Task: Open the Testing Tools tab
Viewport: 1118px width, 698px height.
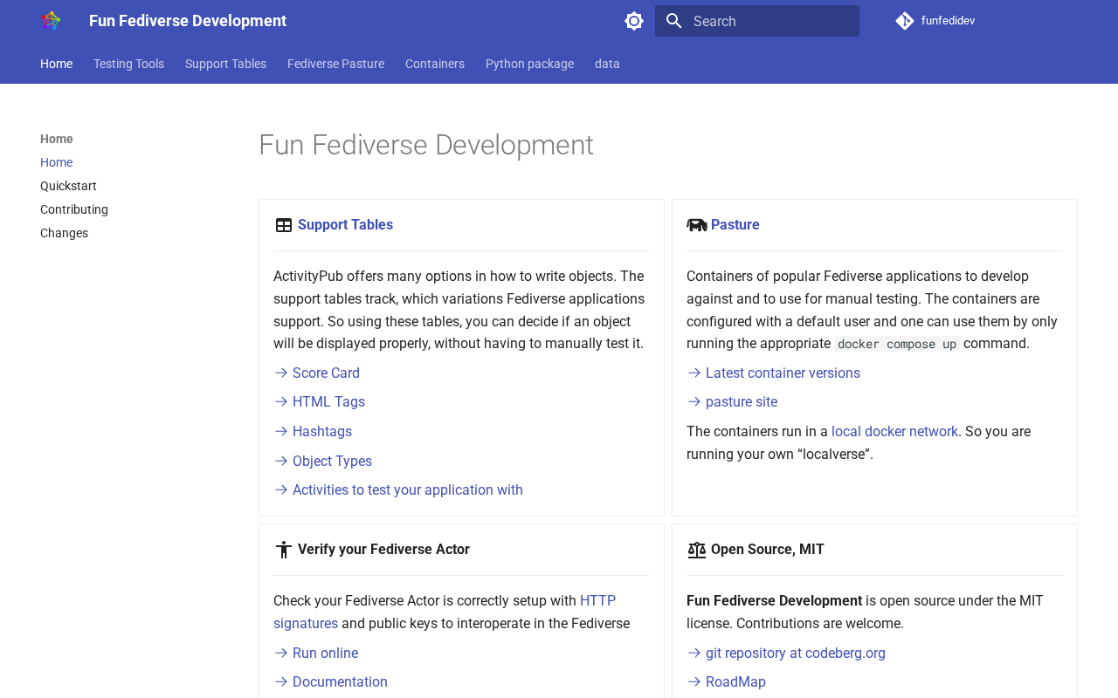Action: click(x=128, y=64)
